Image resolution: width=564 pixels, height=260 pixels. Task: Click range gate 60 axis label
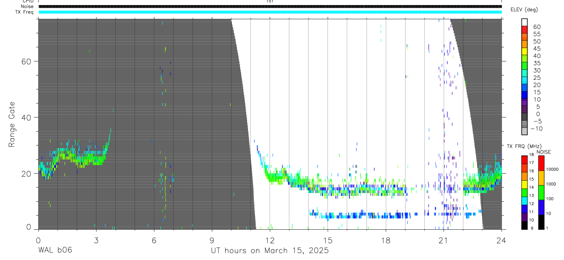coord(25,61)
